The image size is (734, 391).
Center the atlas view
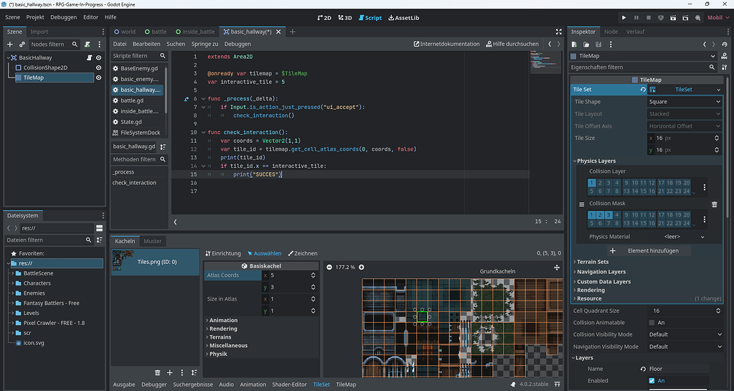click(557, 268)
